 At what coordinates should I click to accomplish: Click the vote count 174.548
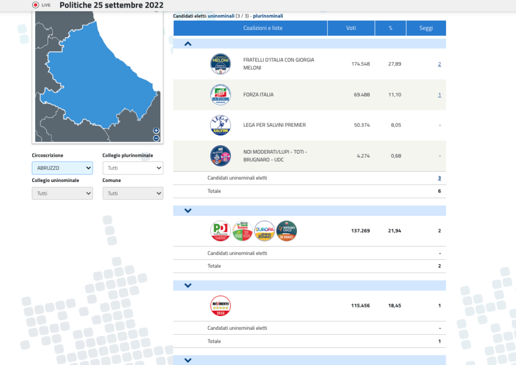(x=361, y=64)
